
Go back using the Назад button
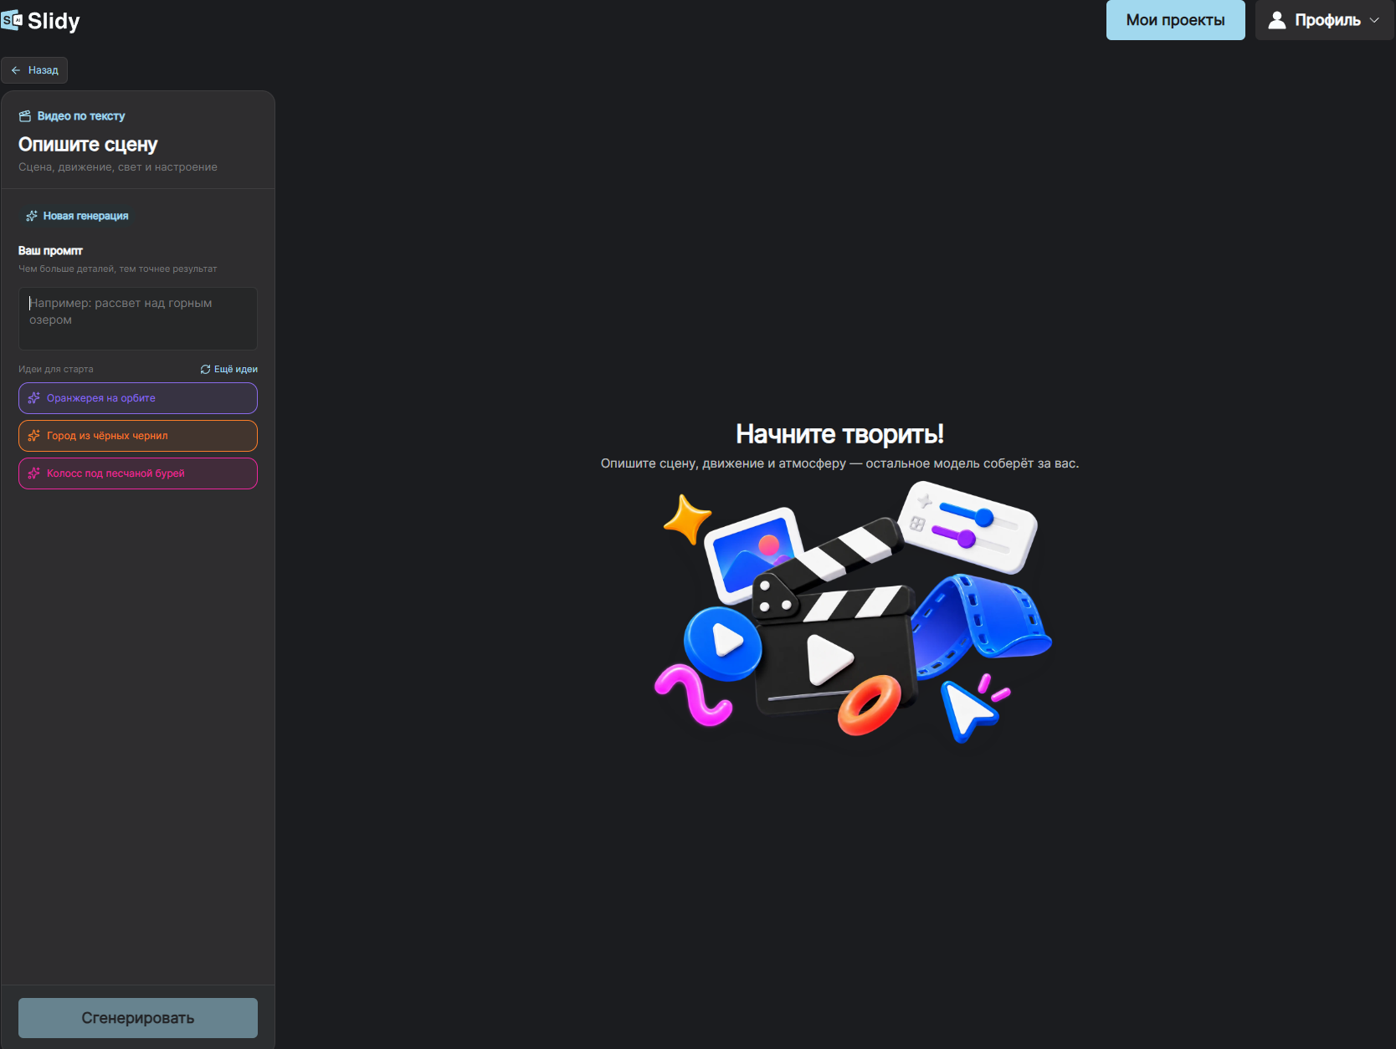tap(34, 70)
